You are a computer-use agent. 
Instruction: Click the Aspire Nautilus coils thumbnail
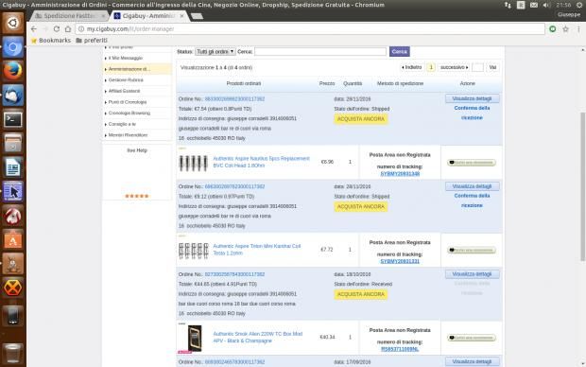tap(193, 163)
